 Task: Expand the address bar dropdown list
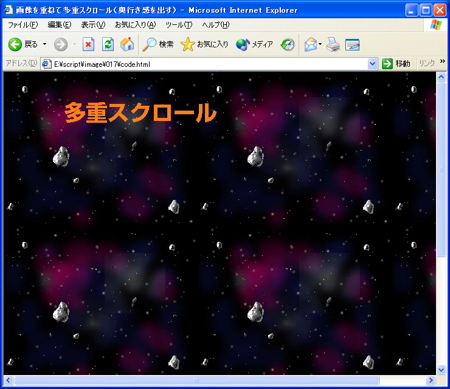click(373, 64)
